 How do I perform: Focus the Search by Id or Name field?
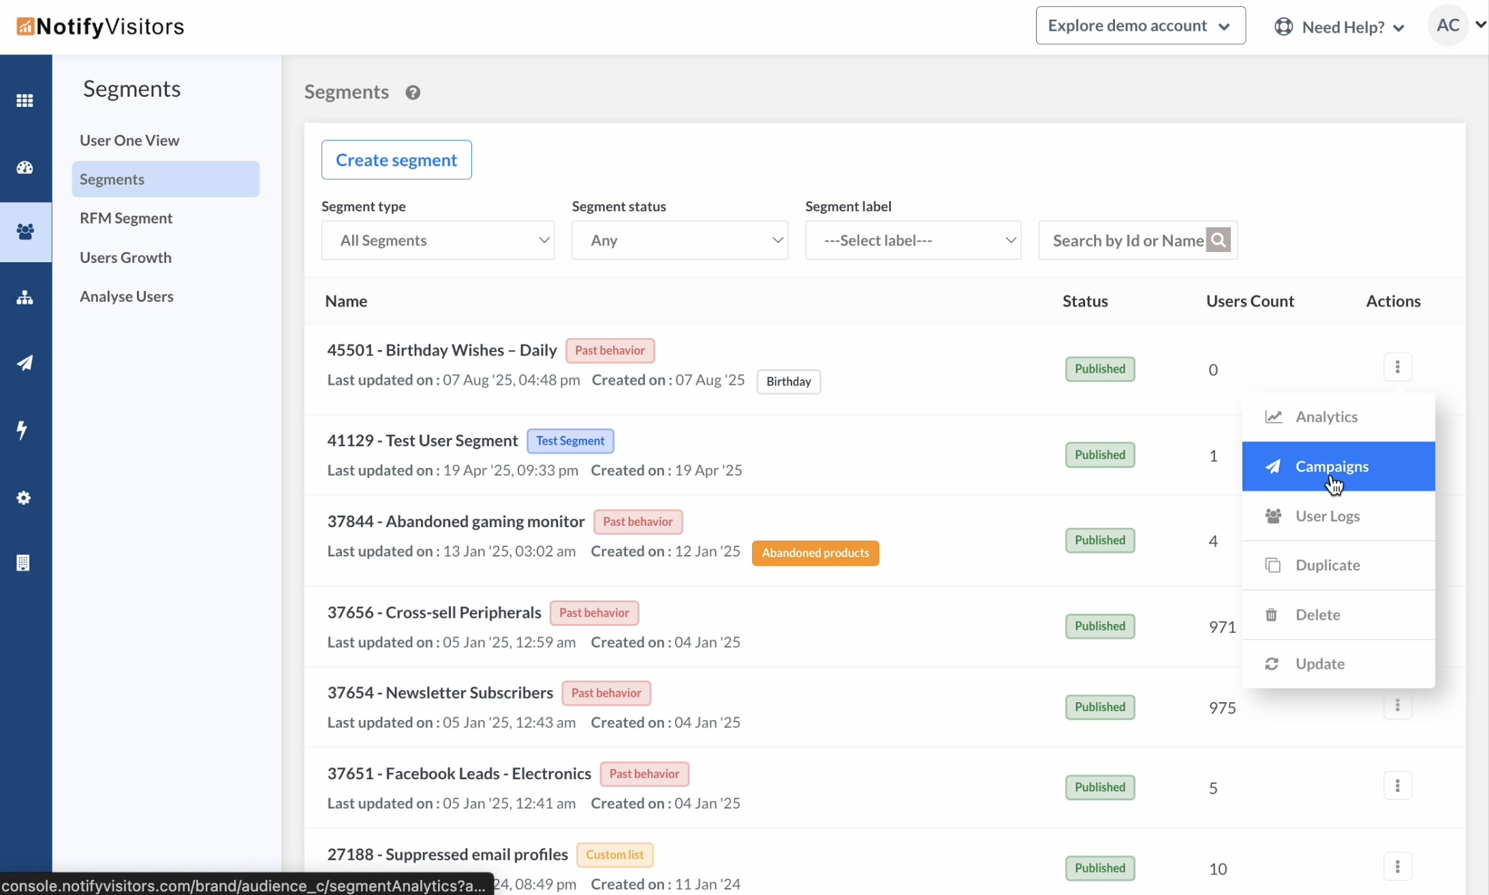tap(1124, 240)
